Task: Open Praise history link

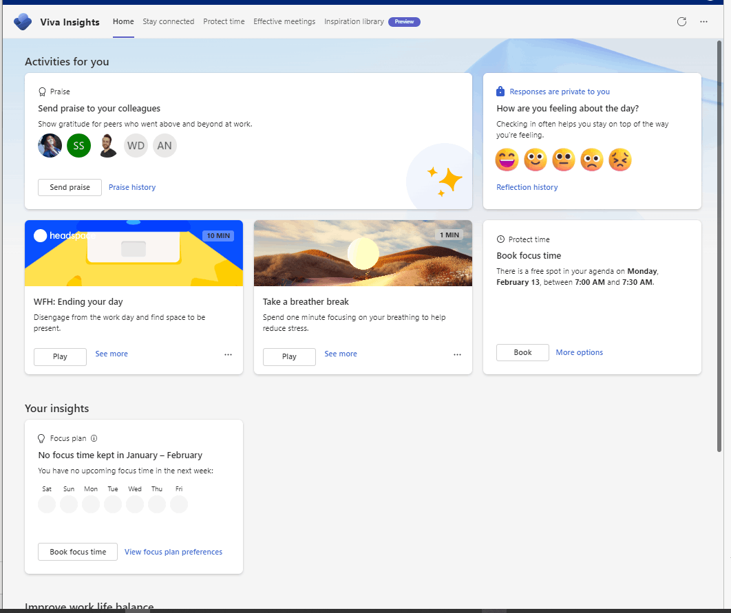Action: coord(132,187)
